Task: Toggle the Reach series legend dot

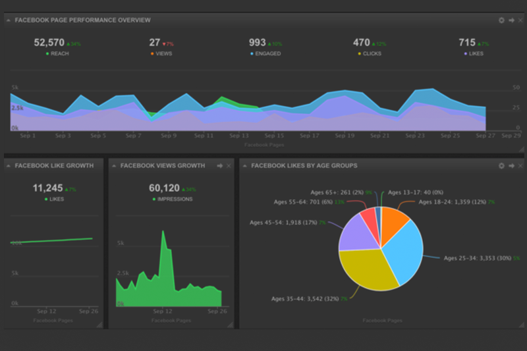Action: click(x=47, y=54)
